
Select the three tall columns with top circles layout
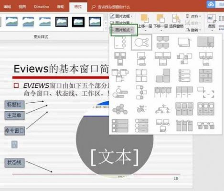[x=184, y=126]
